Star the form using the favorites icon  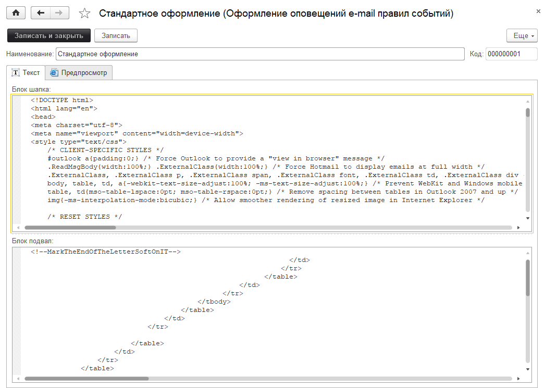84,12
